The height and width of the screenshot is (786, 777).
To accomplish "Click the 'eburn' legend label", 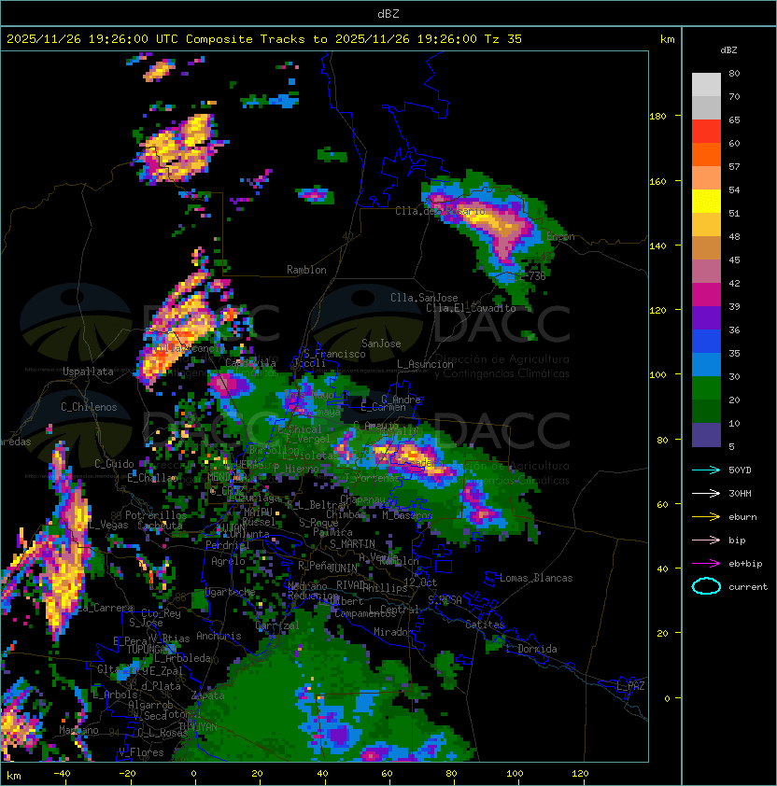I will 742,517.
